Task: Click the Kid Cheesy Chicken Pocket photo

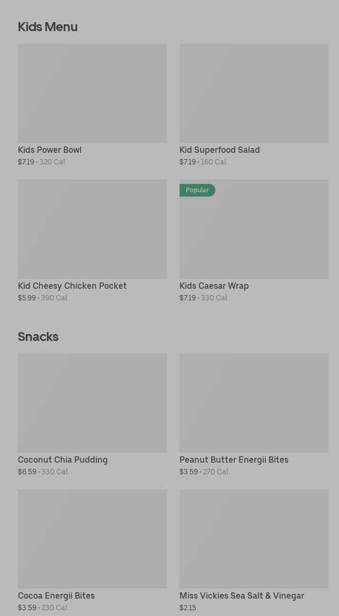Action: (92, 229)
